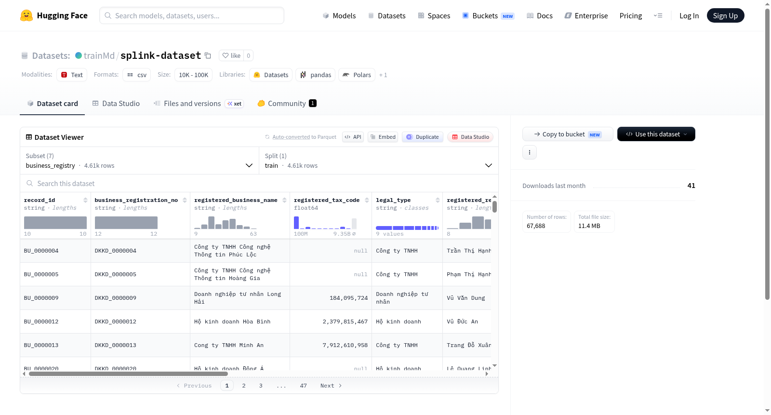Open the Enterprise nav item
The image size is (771, 415).
[586, 15]
